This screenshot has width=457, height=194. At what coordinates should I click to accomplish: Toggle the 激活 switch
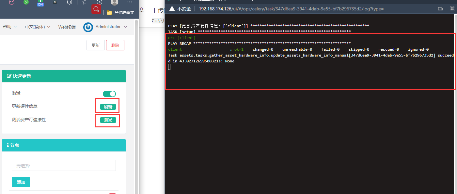pos(109,94)
